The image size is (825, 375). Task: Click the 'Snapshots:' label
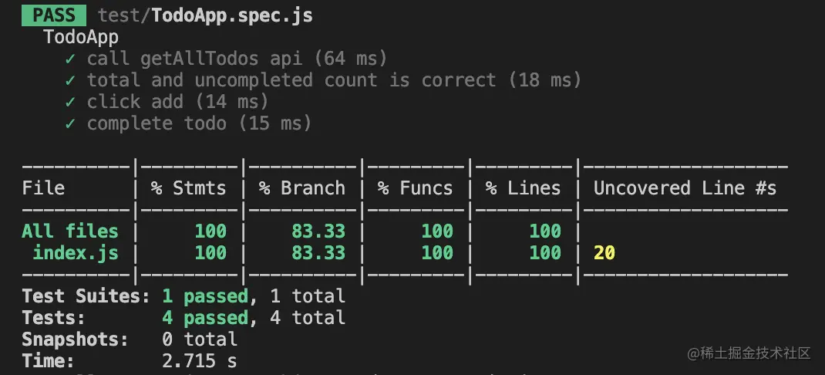[76, 340]
